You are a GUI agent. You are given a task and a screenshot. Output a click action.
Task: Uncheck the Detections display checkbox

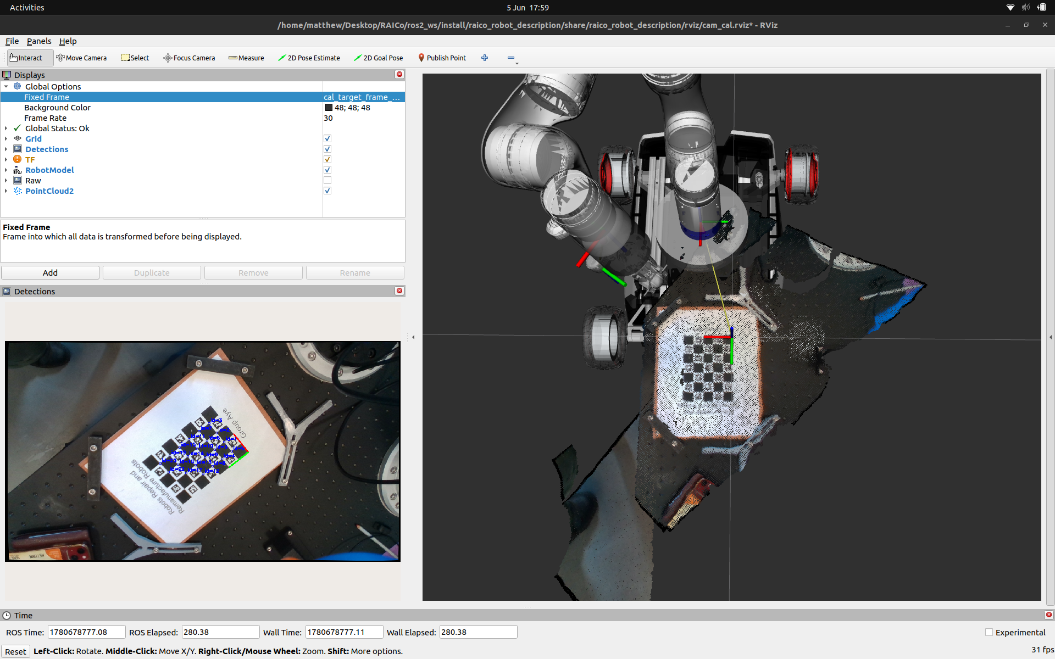pyautogui.click(x=327, y=149)
